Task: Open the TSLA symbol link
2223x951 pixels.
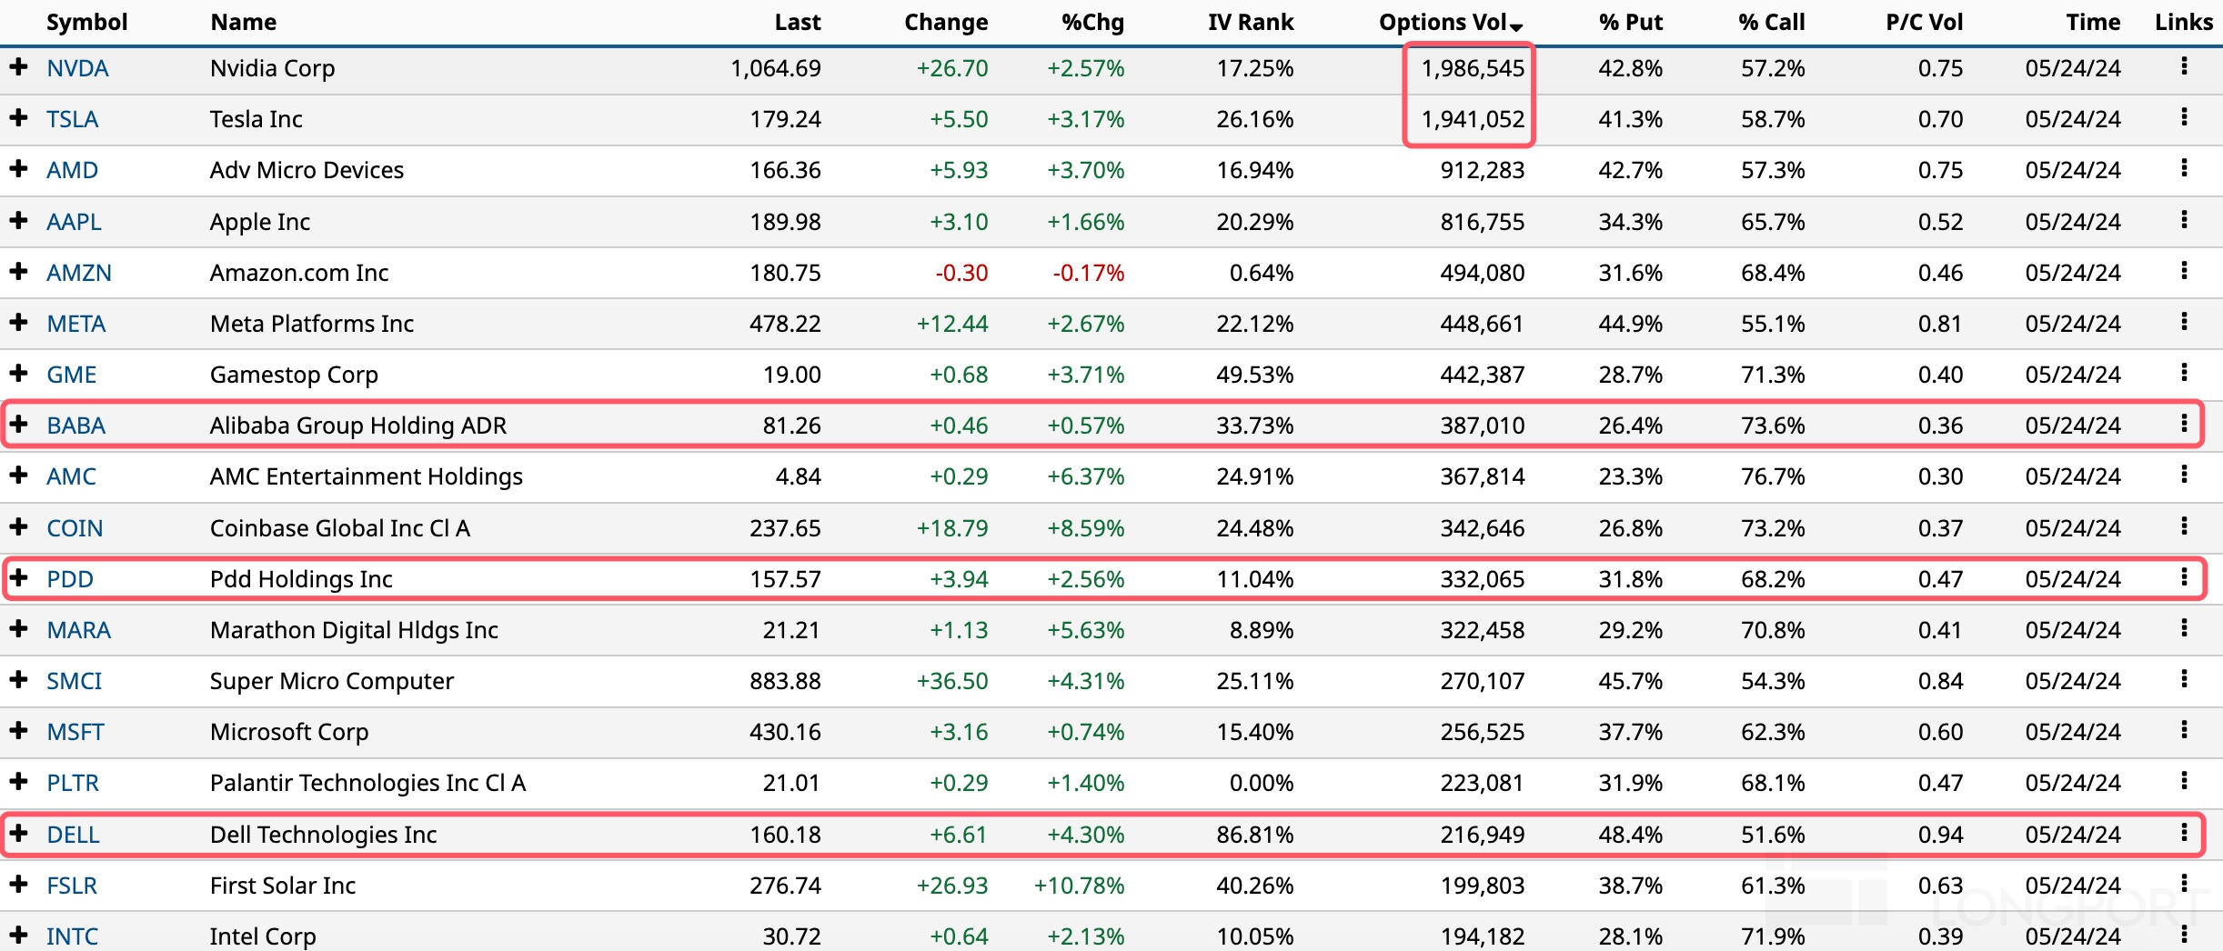Action: click(x=73, y=119)
